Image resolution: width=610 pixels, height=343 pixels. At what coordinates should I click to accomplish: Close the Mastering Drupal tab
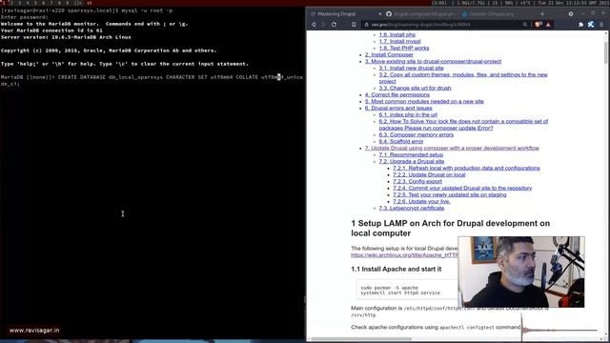point(380,14)
